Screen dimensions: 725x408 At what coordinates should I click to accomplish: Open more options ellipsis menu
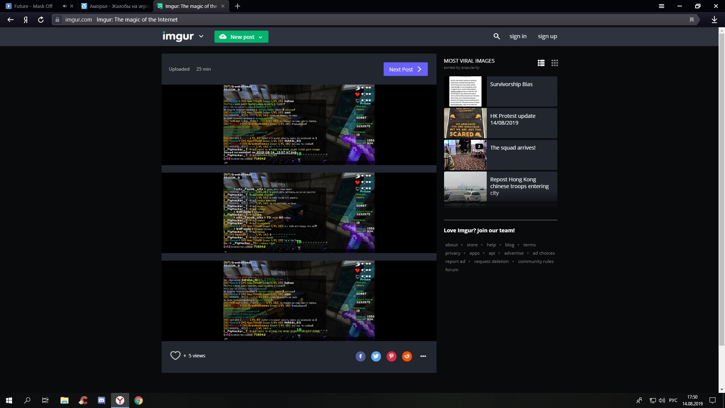tap(423, 356)
